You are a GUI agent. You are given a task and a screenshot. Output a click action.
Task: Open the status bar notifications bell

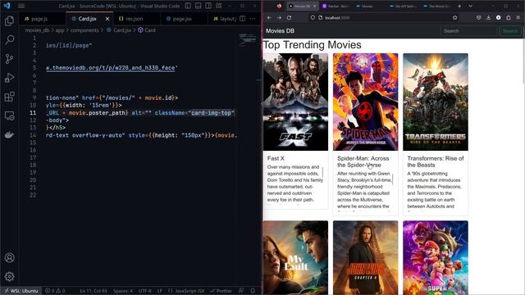pos(253,291)
